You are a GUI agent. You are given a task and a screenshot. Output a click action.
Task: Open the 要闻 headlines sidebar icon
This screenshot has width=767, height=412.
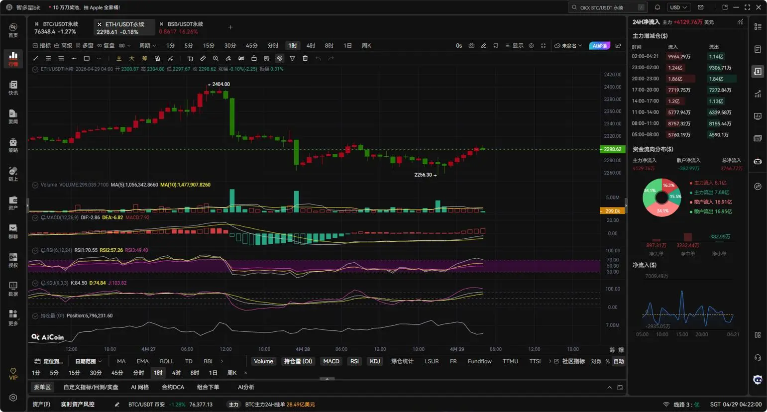click(13, 116)
